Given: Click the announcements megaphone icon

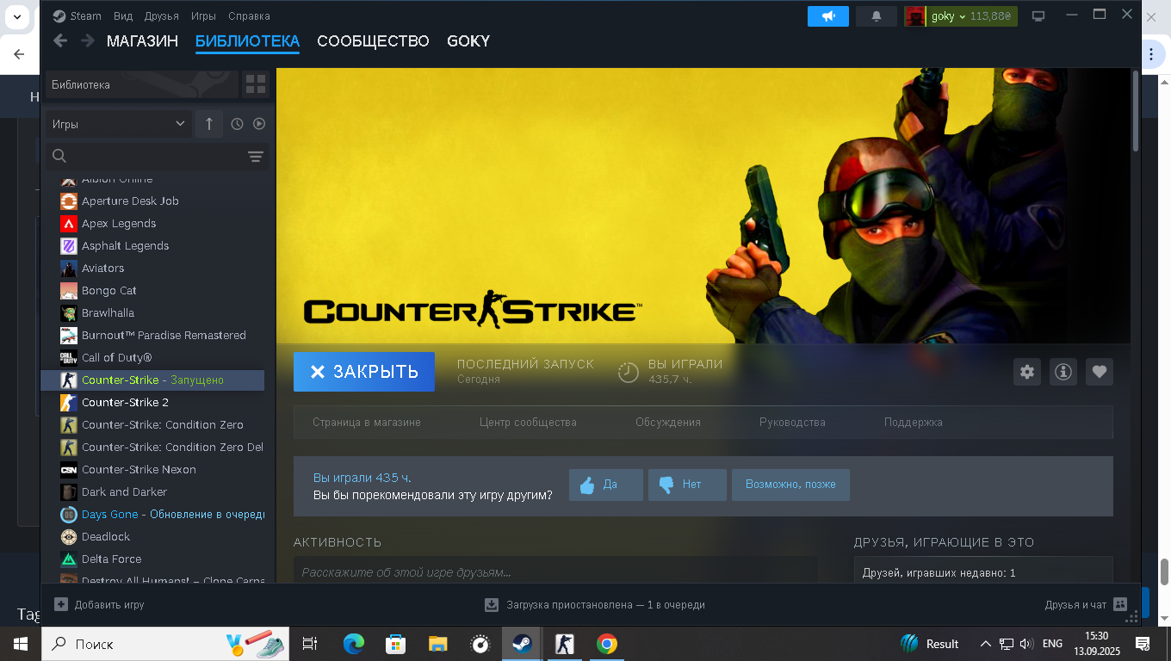Looking at the screenshot, I should (x=828, y=16).
